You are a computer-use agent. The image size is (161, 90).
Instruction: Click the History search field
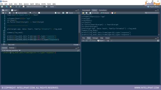152,13
